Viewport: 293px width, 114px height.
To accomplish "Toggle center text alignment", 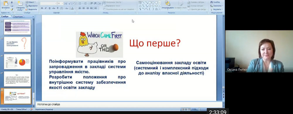I will pos(83,8).
